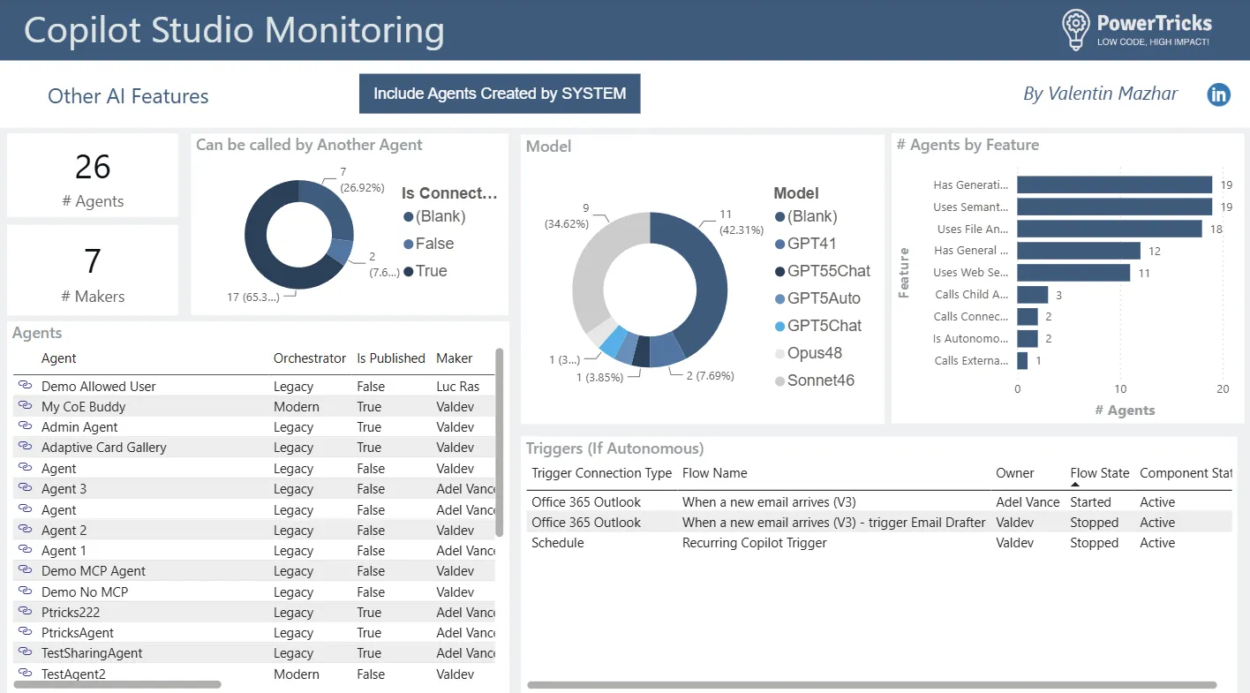This screenshot has width=1250, height=693.
Task: Select False in Is Connect legend
Action: point(428,244)
